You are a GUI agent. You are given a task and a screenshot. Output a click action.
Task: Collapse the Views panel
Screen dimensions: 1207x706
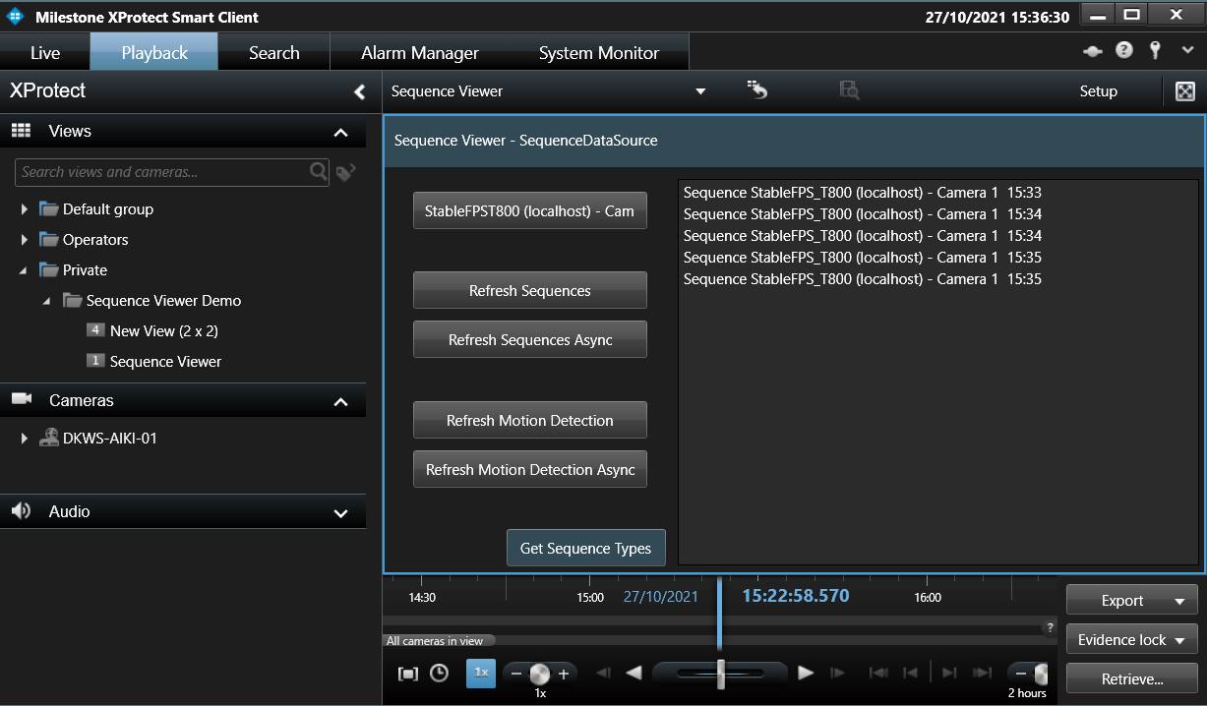click(340, 131)
